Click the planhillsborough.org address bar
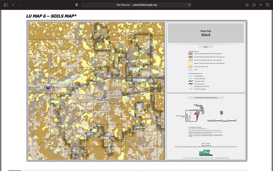The image size is (273, 171). (x=136, y=5)
